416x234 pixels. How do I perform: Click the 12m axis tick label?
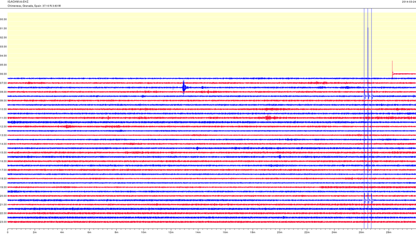click(171, 232)
